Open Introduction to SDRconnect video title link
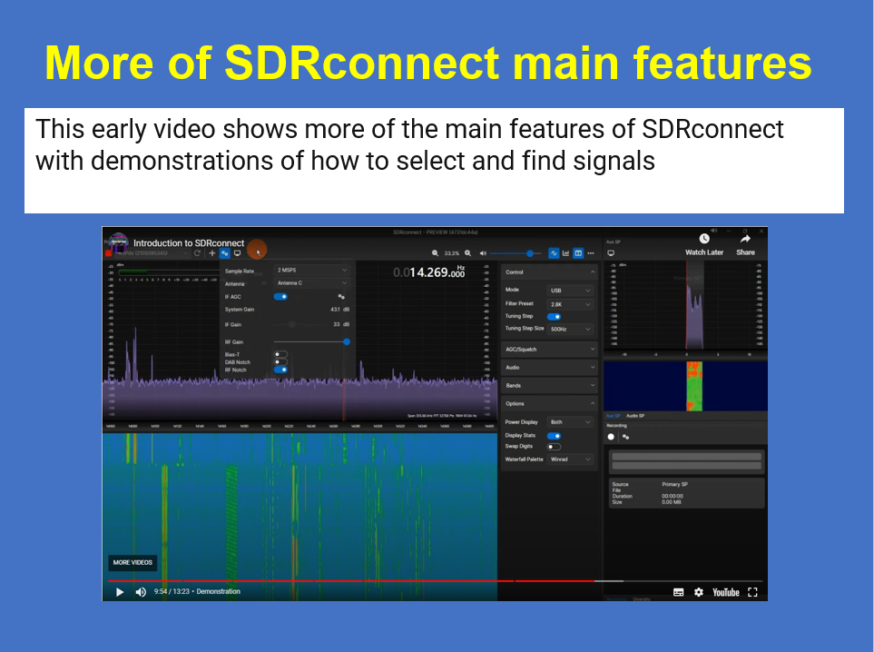The height and width of the screenshot is (652, 874). click(189, 243)
